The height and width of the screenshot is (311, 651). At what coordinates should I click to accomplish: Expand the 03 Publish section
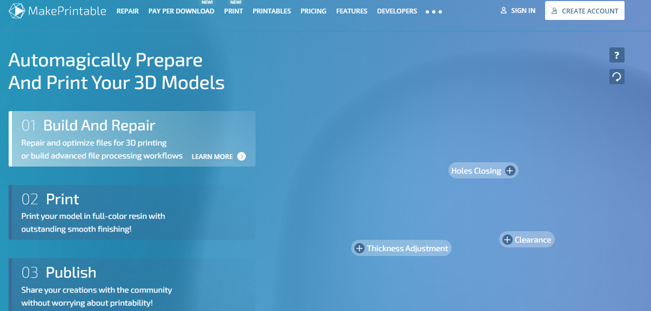[132, 284]
